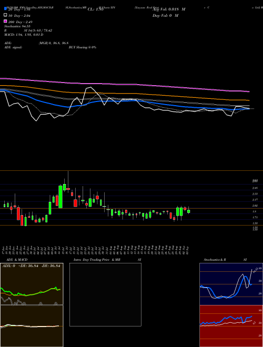Click the 'ADX: 0 +DY: 36.84 -DY: 36.84' readout

pos(31,266)
